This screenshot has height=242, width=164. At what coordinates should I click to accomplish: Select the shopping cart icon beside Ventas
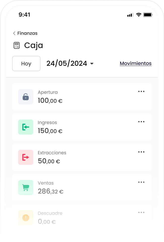pos(25,188)
